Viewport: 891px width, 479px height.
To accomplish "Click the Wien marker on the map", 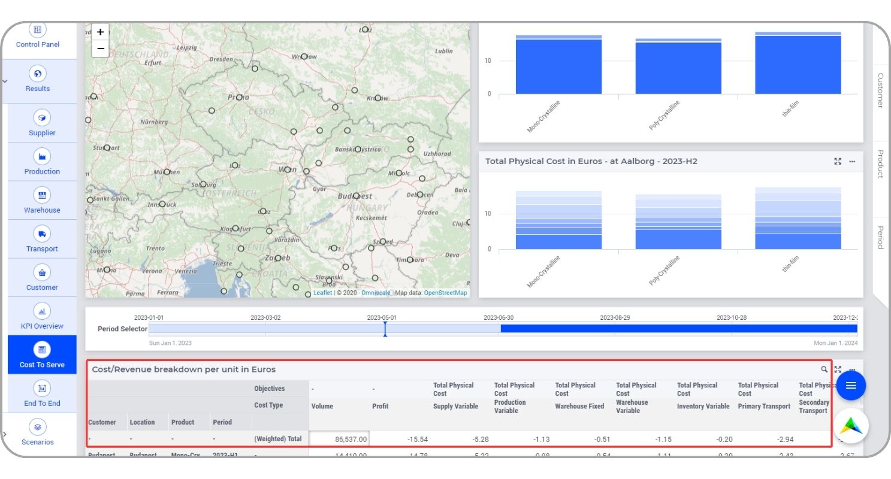I will [287, 169].
